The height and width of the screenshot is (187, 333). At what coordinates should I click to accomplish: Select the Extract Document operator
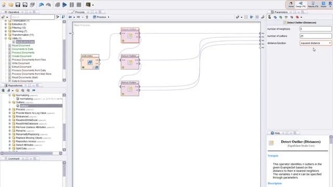coord(21,67)
